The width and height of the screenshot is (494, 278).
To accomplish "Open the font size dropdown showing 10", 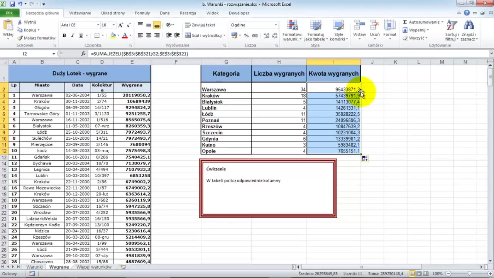I will click(113, 25).
